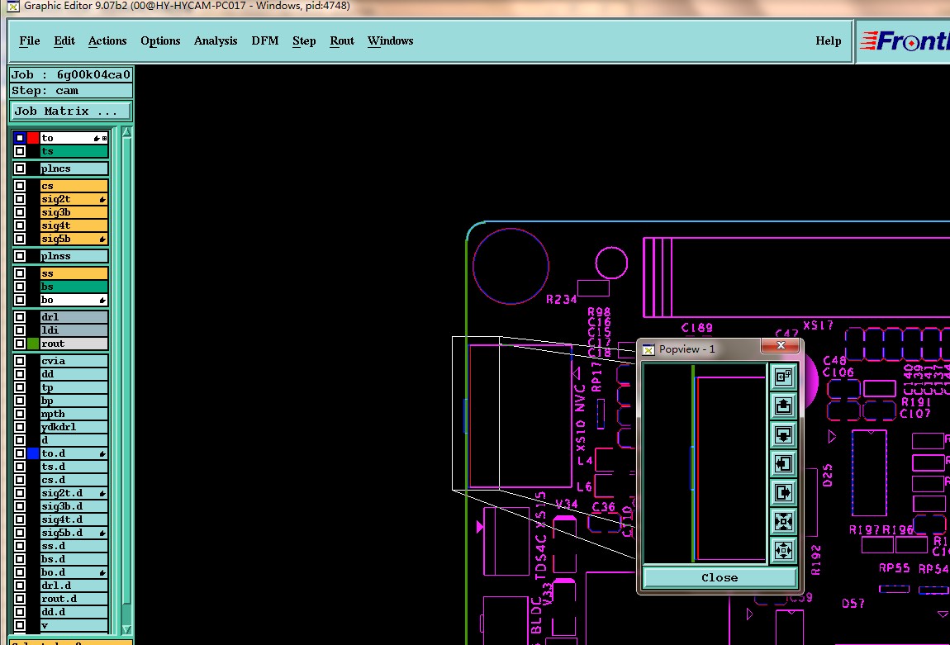950x645 pixels.
Task: Click the grid icon on the 'to' layer
Action: (104, 138)
